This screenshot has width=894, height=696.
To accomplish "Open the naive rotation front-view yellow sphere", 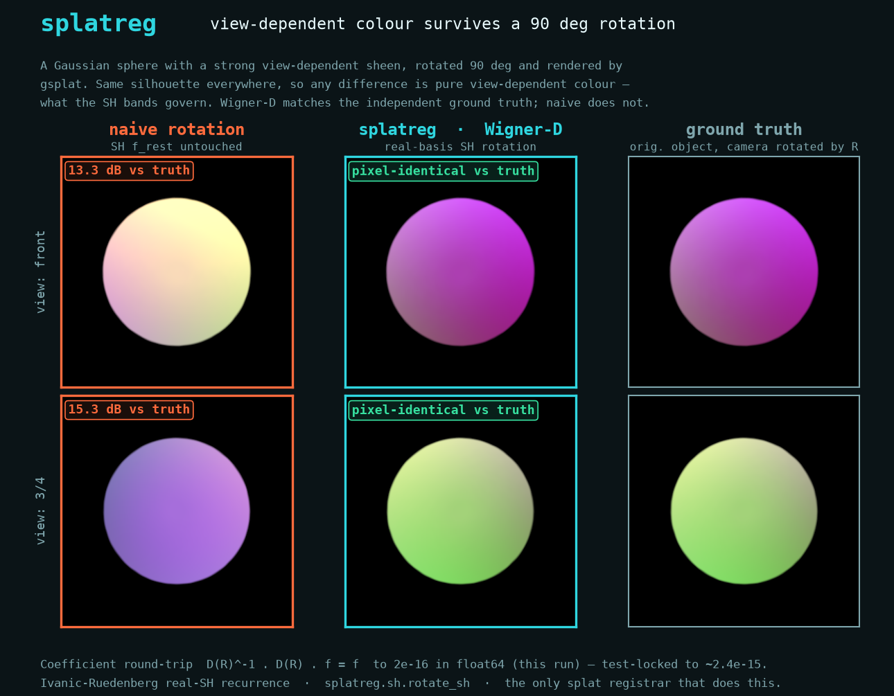I will pos(177,271).
